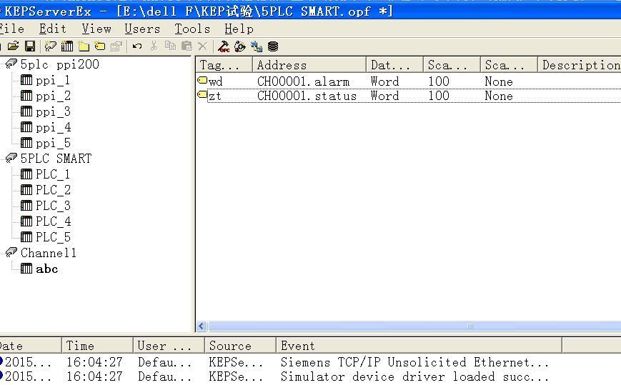
Task: Click the New Tag toolbar icon
Action: 100,46
